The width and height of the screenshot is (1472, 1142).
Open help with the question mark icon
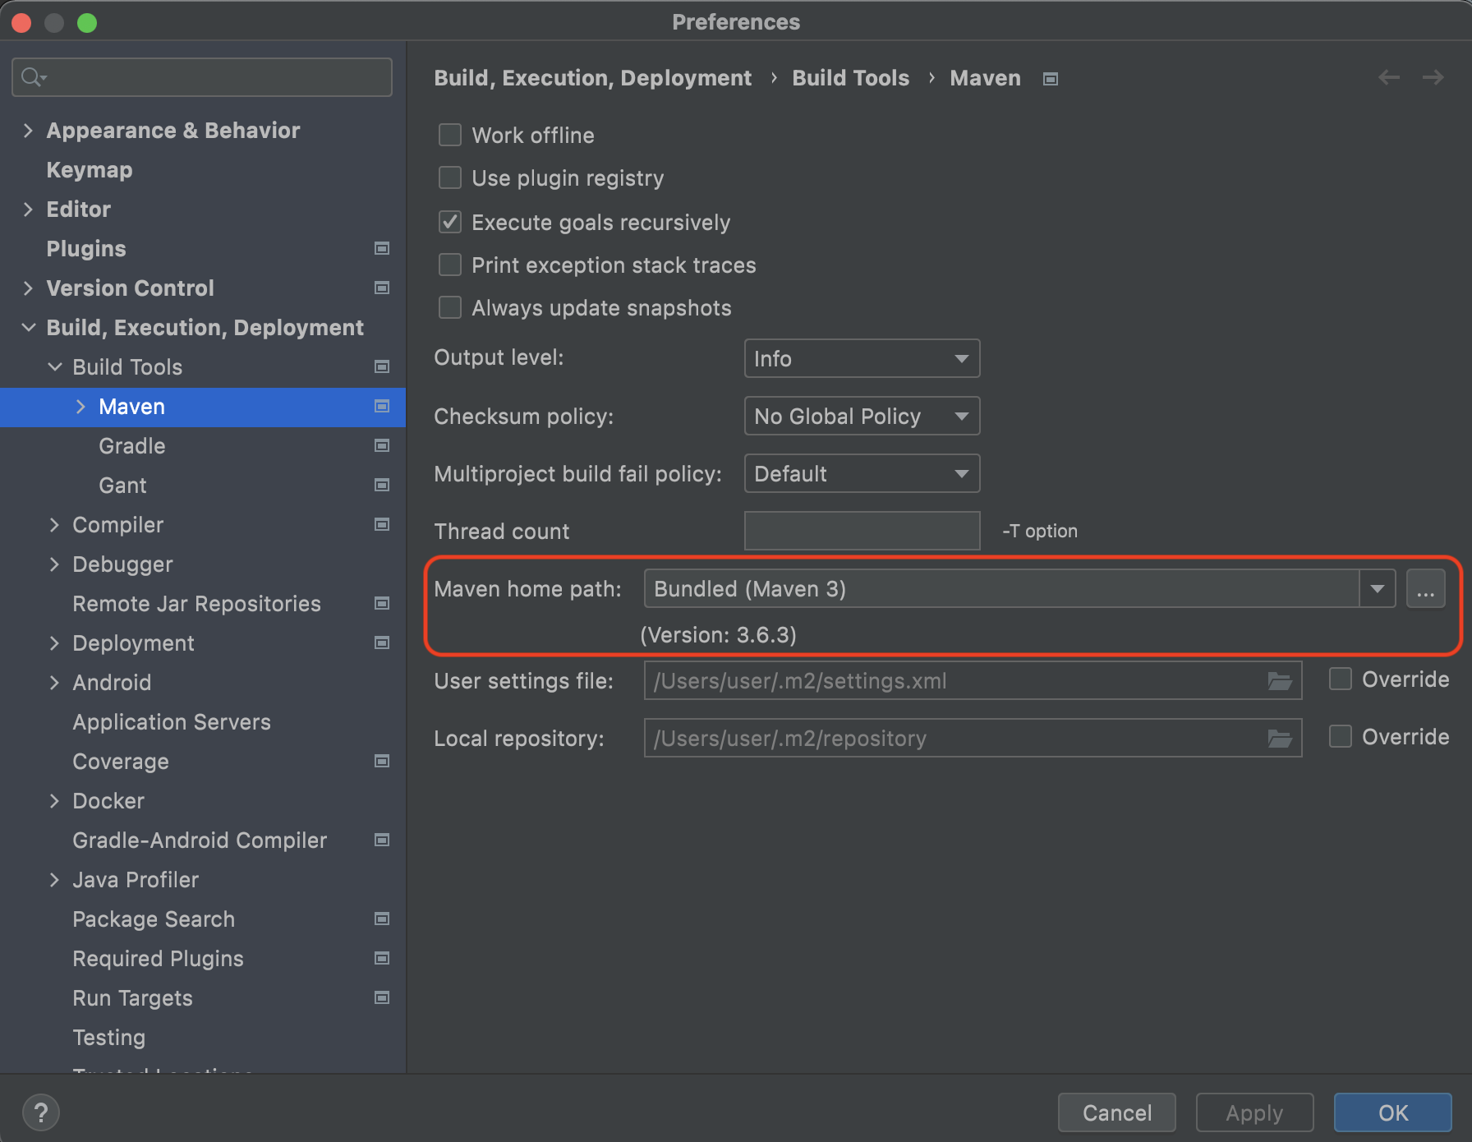tap(41, 1113)
